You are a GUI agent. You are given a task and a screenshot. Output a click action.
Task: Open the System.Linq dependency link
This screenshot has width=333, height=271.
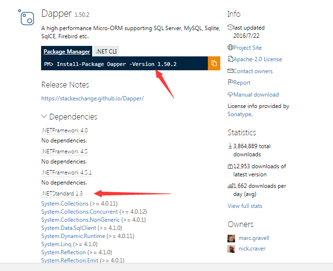tap(56, 244)
